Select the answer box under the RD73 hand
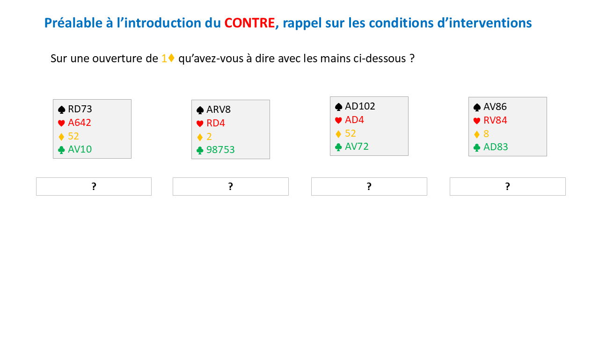This screenshot has width=599, height=337. click(94, 186)
